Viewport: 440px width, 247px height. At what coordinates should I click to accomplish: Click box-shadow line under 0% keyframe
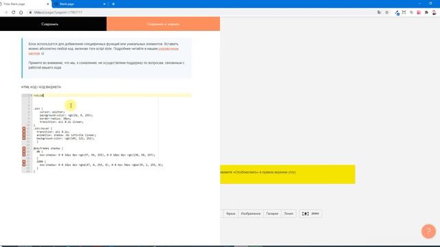point(98,155)
